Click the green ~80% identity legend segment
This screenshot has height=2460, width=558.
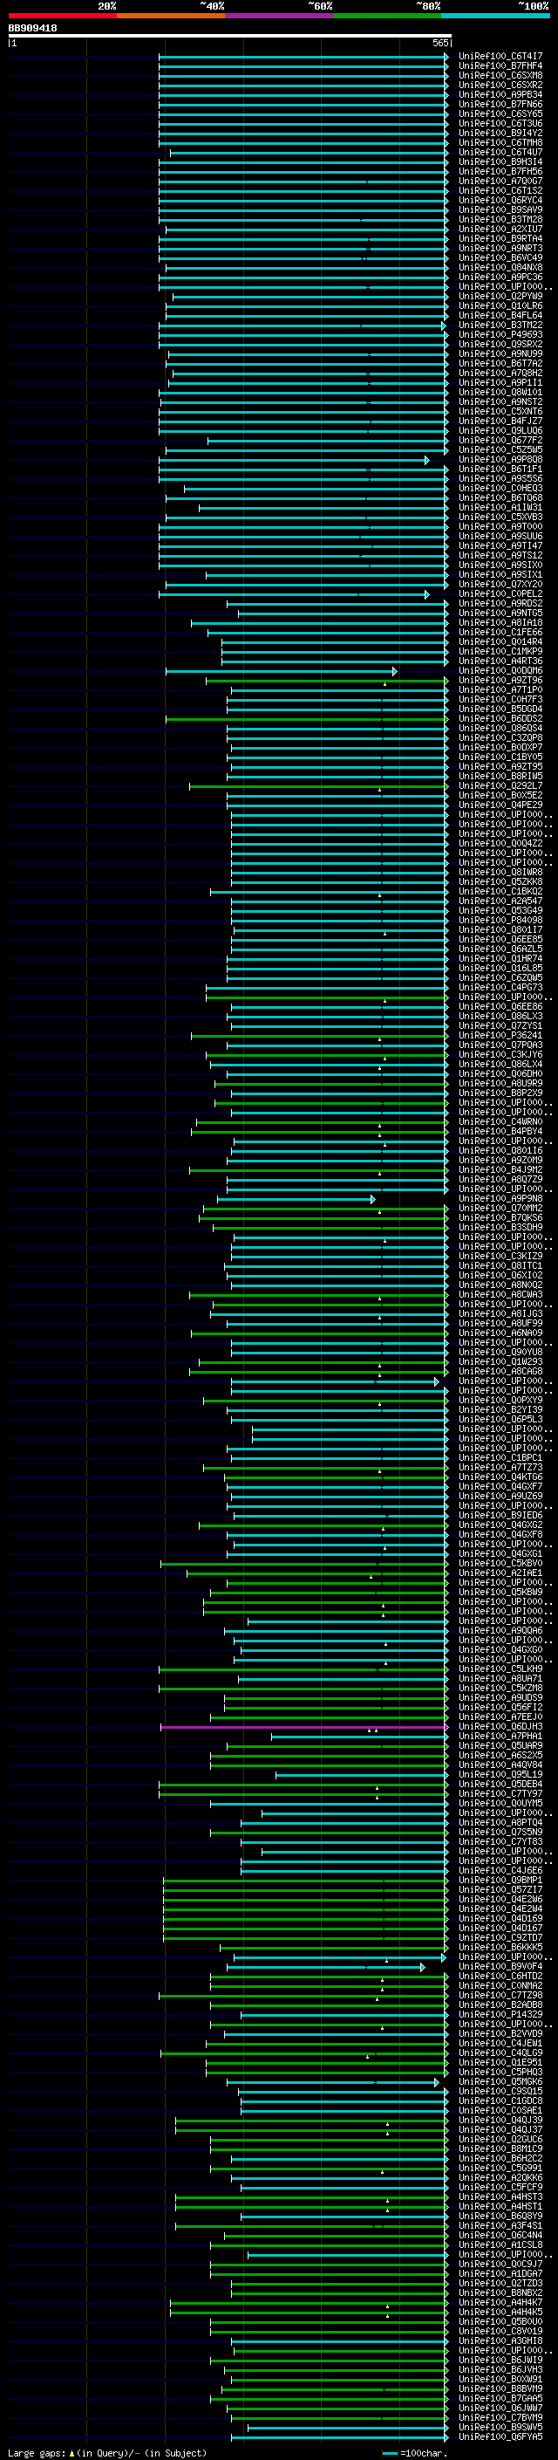[387, 16]
